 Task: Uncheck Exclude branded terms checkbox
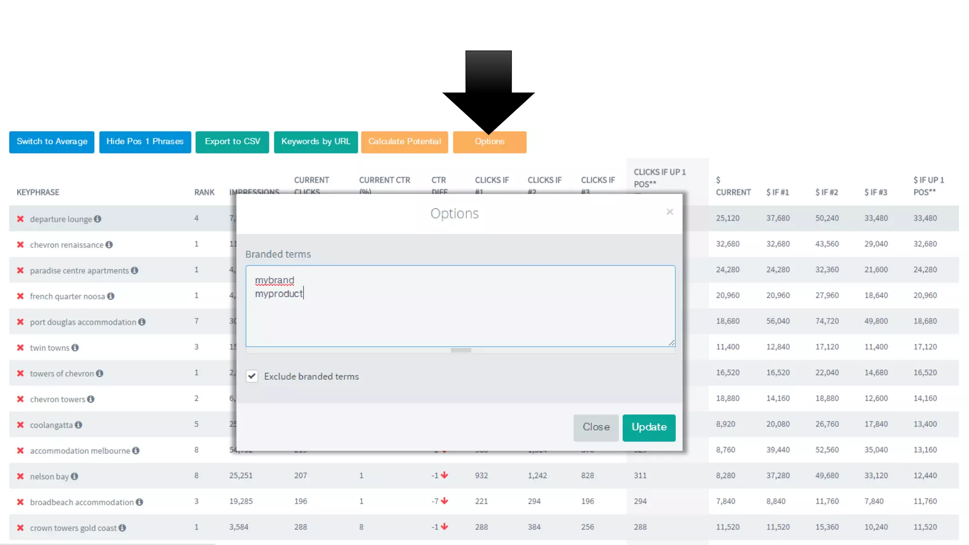tap(252, 377)
